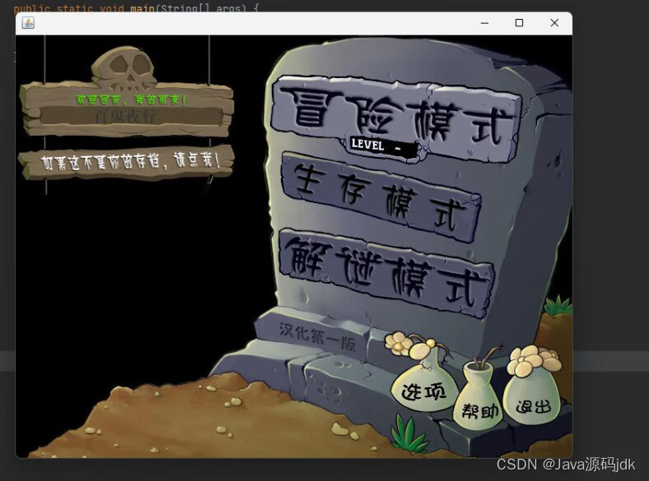Click the 汉化第一版 engraving on tombstone base
Screen dimensions: 649x481
pos(317,336)
